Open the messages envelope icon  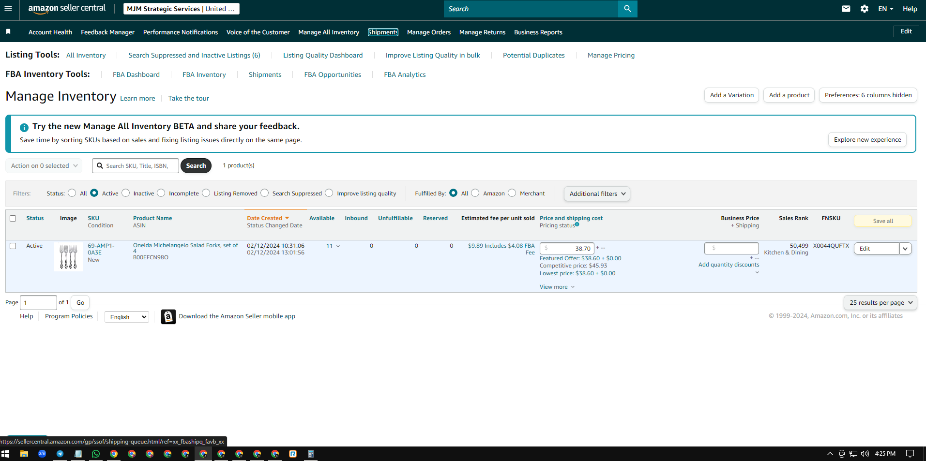click(846, 9)
